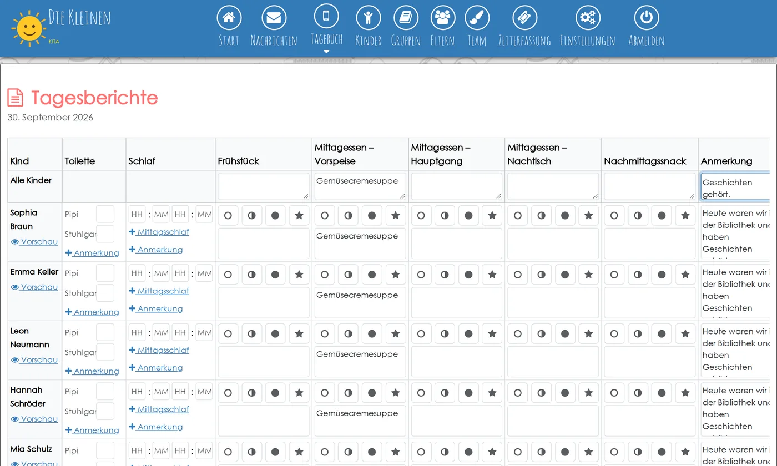Go to the Start home icon

click(229, 17)
